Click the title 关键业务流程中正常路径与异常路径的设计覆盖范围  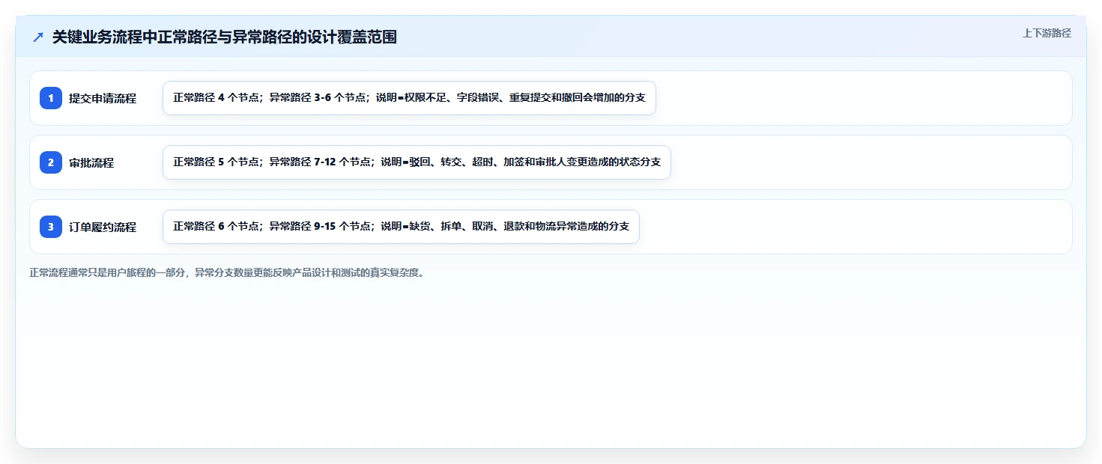pos(224,37)
